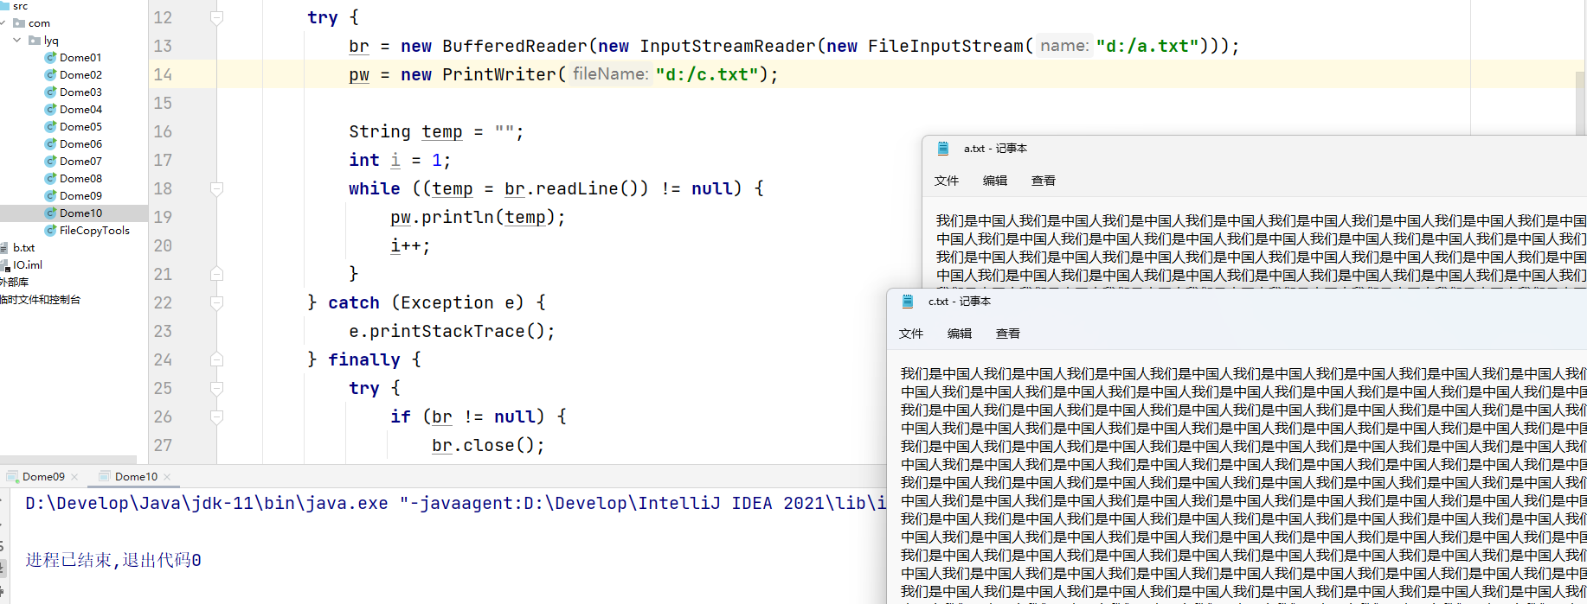This screenshot has width=1587, height=604.
Task: Open 编辑 menu in c.txt Notepad
Action: (x=960, y=334)
